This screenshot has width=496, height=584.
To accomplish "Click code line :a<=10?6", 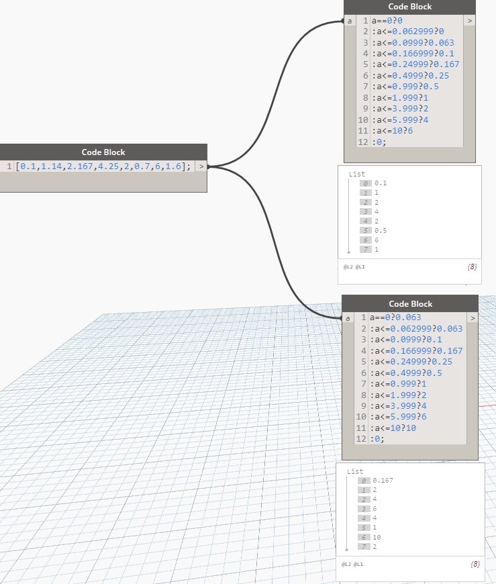I will 392,131.
